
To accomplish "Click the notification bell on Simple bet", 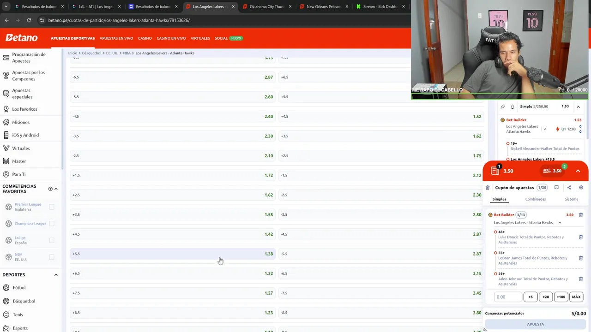I will [x=513, y=107].
